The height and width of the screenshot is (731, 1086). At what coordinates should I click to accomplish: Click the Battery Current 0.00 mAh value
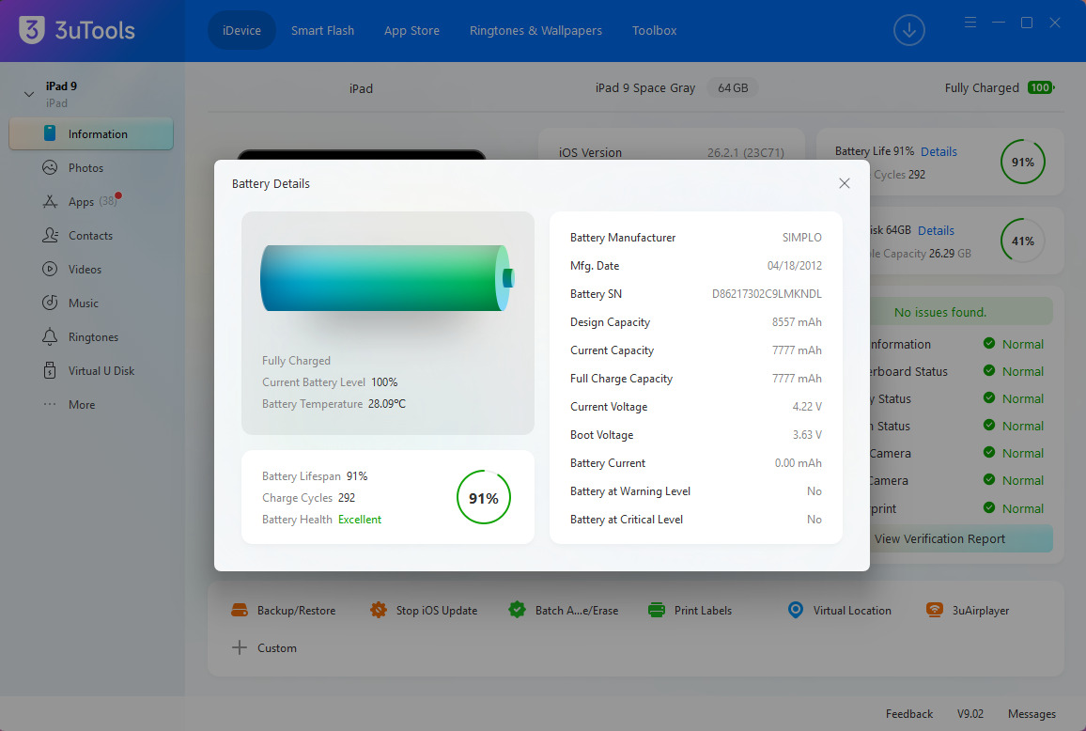pyautogui.click(x=798, y=463)
